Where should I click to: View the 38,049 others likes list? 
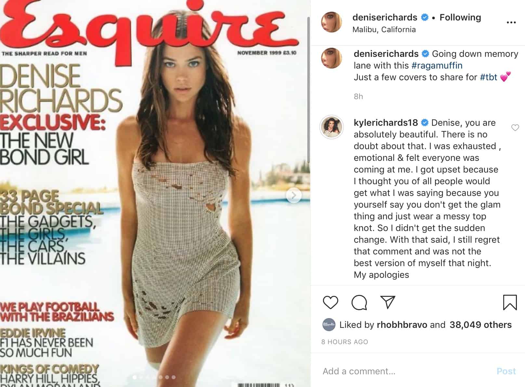[480, 325]
